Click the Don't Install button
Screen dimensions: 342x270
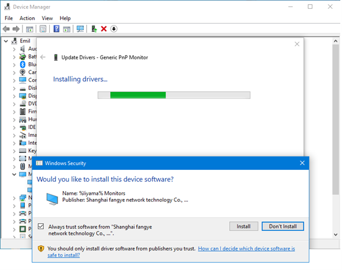pyautogui.click(x=283, y=227)
